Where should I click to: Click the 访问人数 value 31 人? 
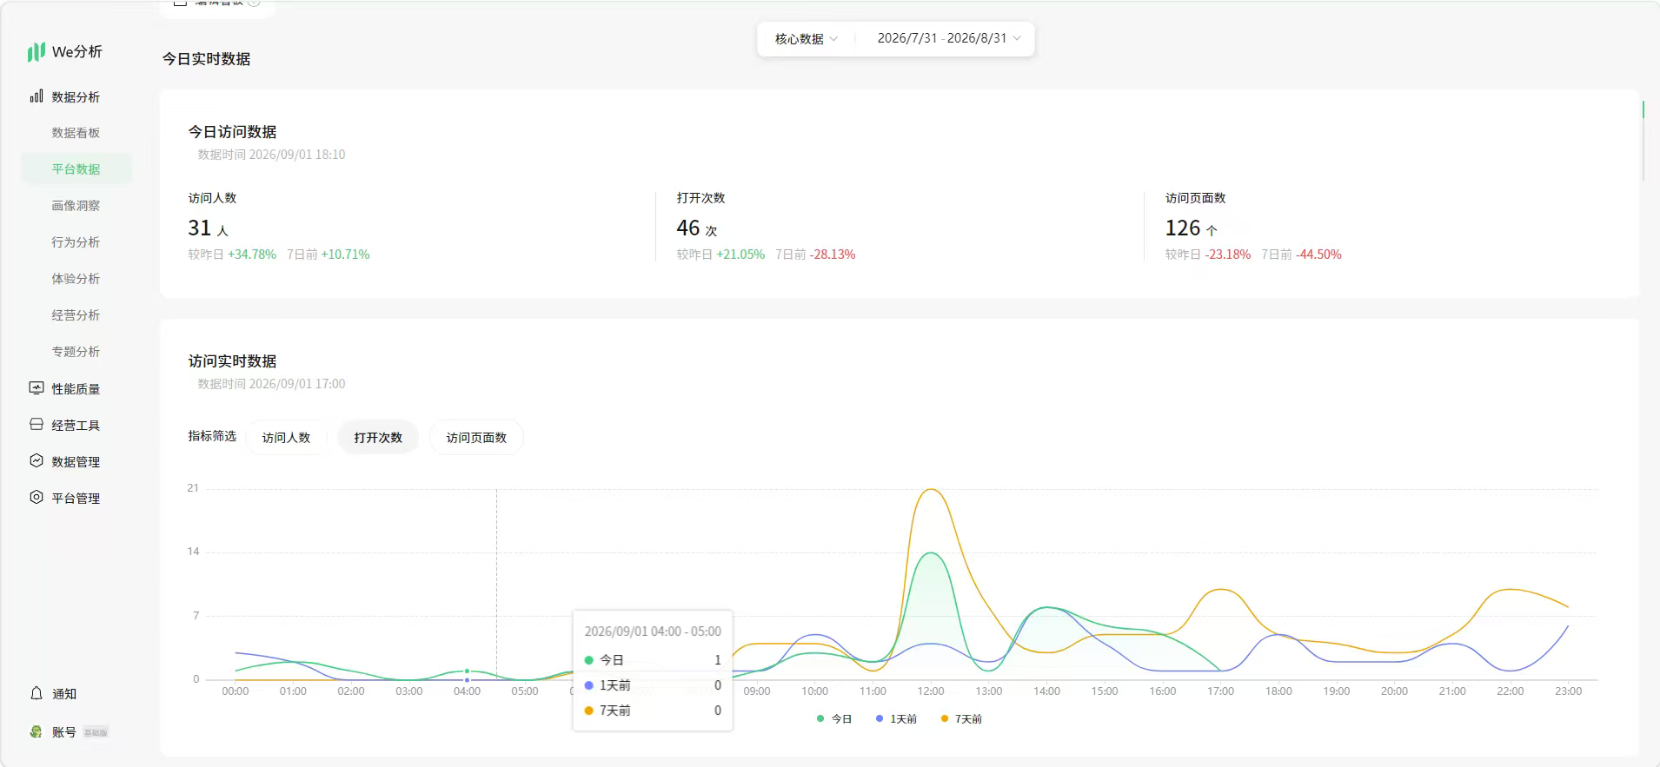(x=208, y=228)
